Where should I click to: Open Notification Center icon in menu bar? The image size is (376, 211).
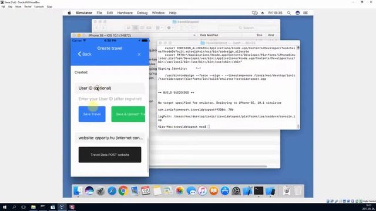click(x=305, y=13)
